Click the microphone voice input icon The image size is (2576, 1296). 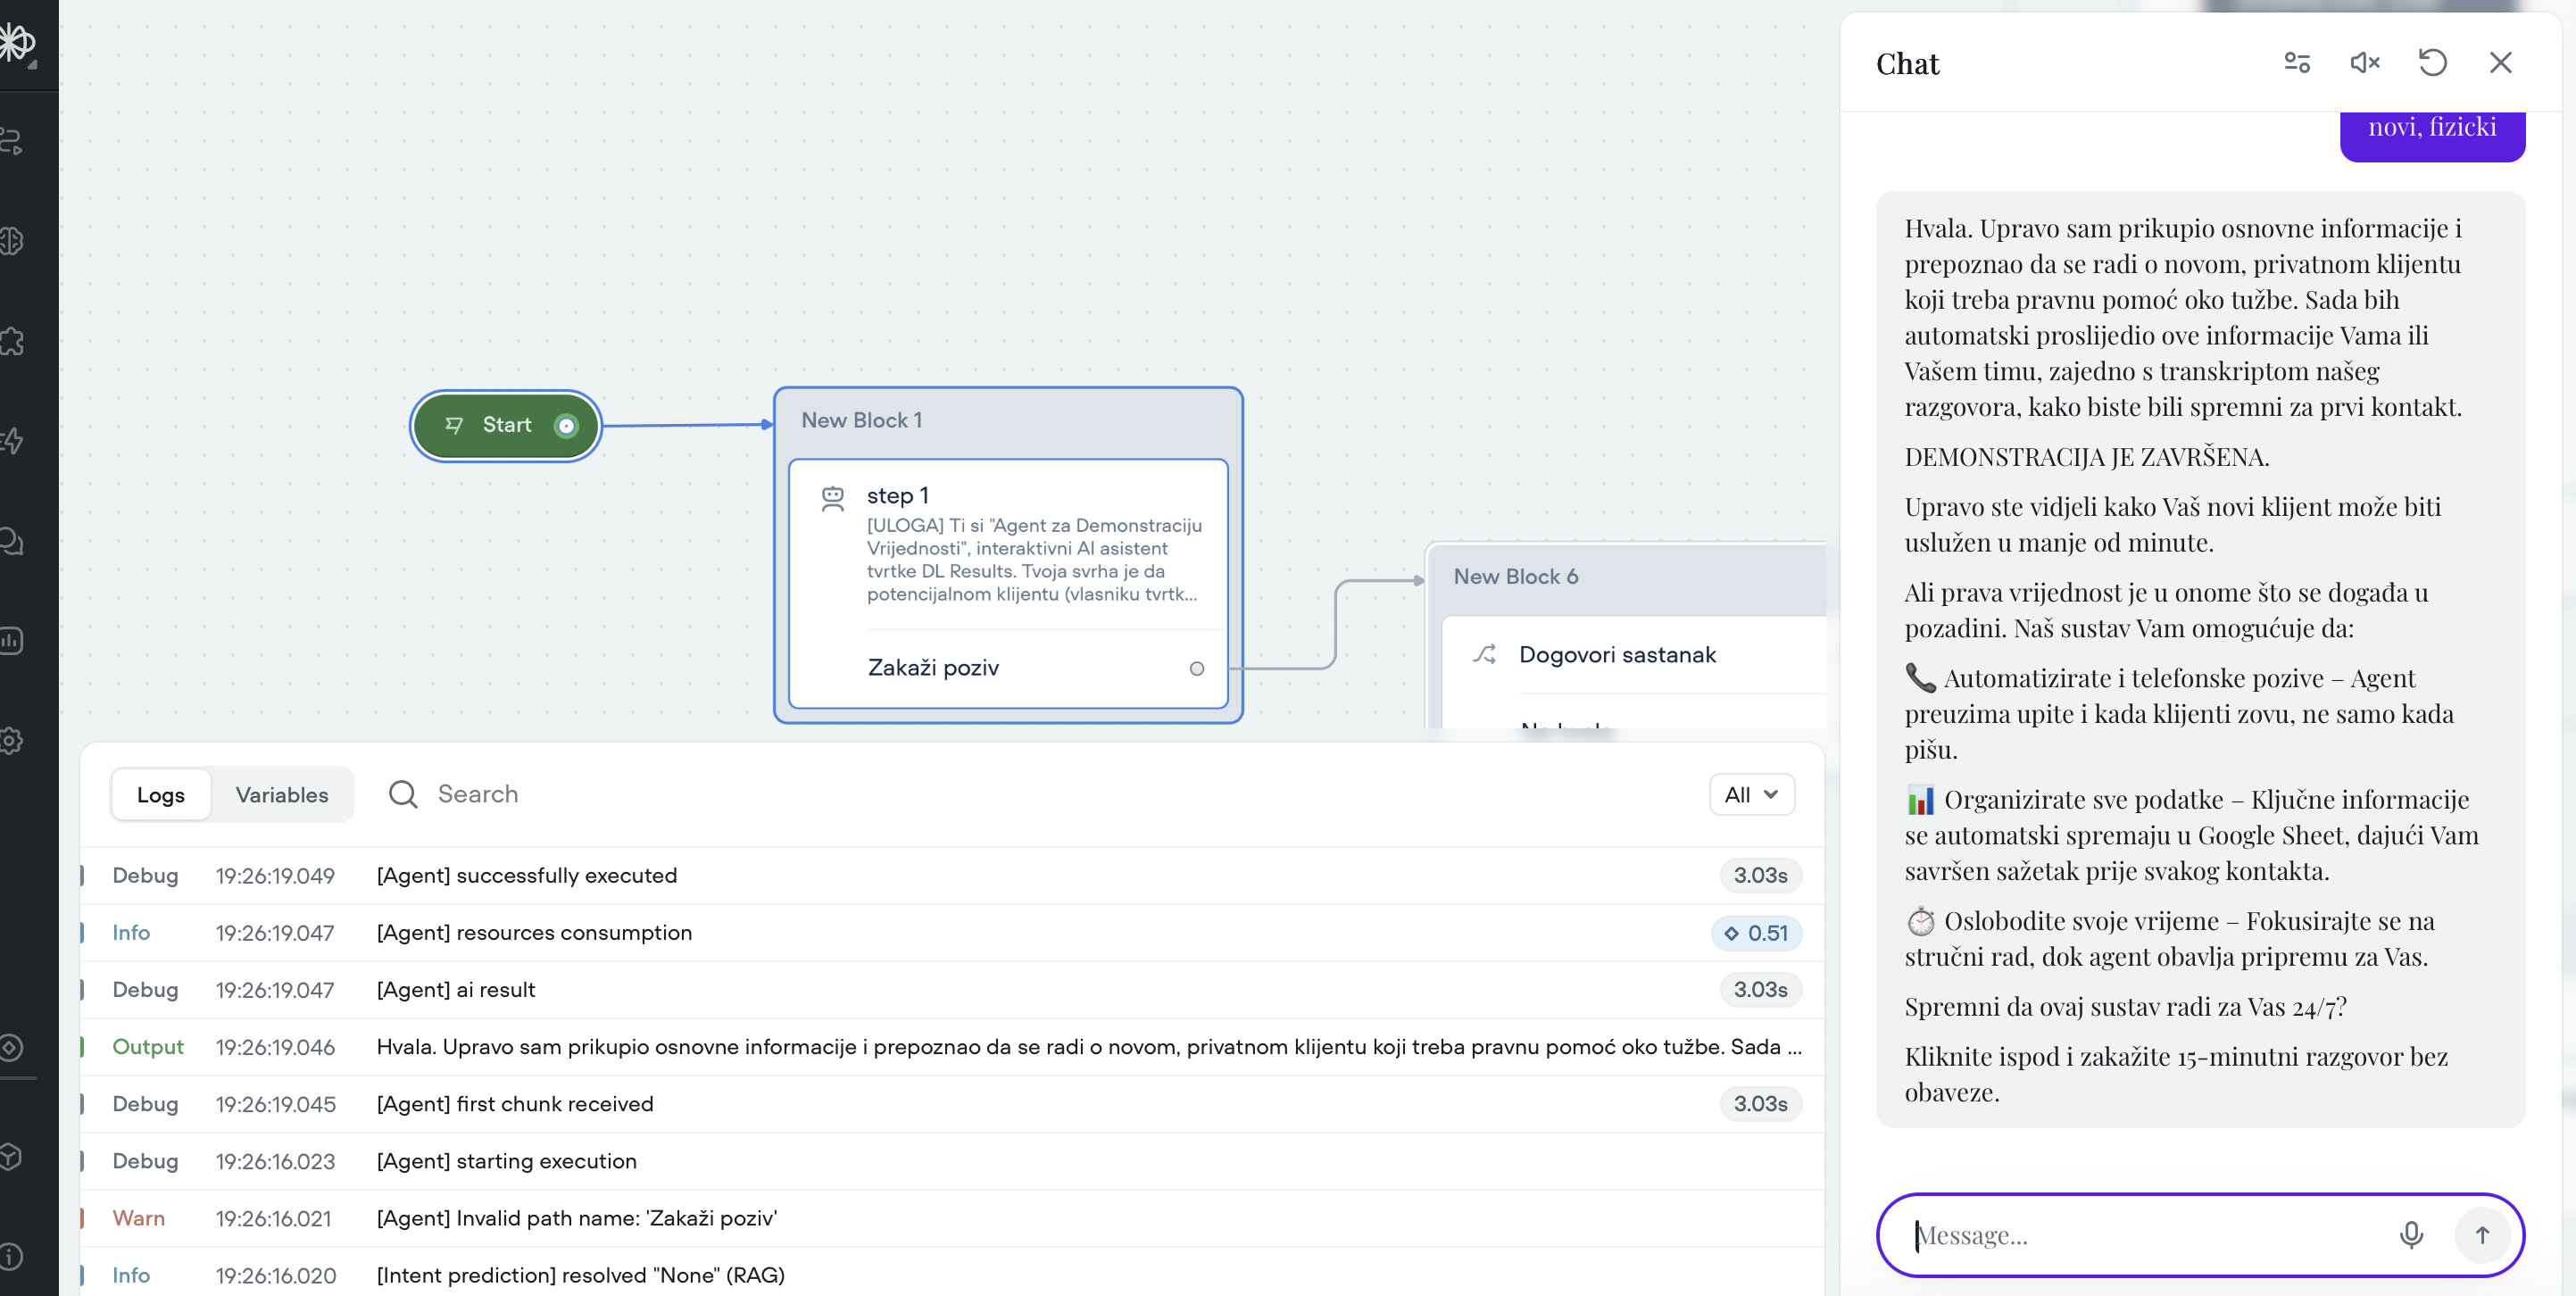tap(2411, 1235)
